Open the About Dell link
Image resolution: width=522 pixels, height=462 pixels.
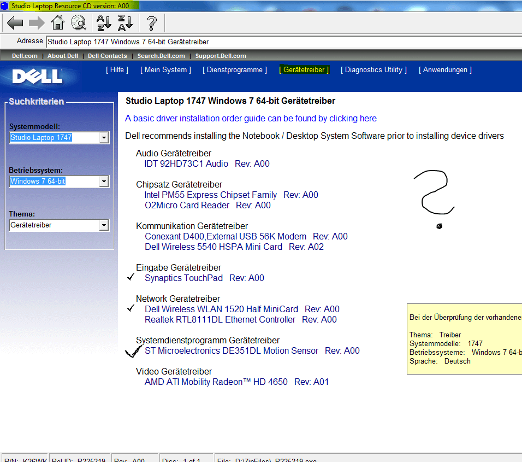63,56
